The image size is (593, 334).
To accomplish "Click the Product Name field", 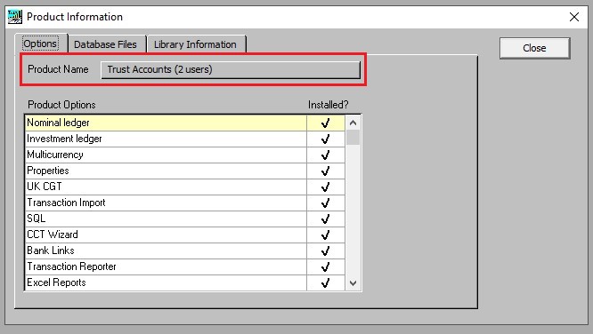I will tap(231, 70).
